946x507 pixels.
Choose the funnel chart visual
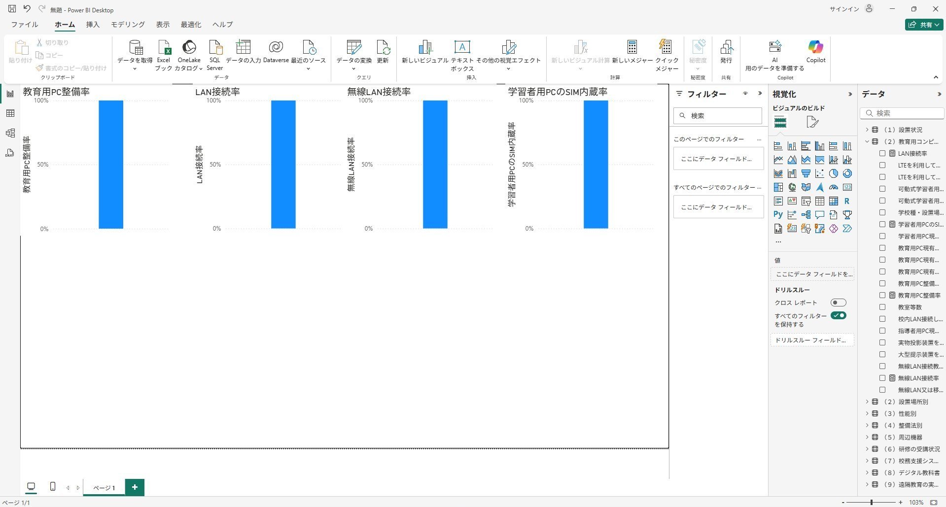[806, 173]
